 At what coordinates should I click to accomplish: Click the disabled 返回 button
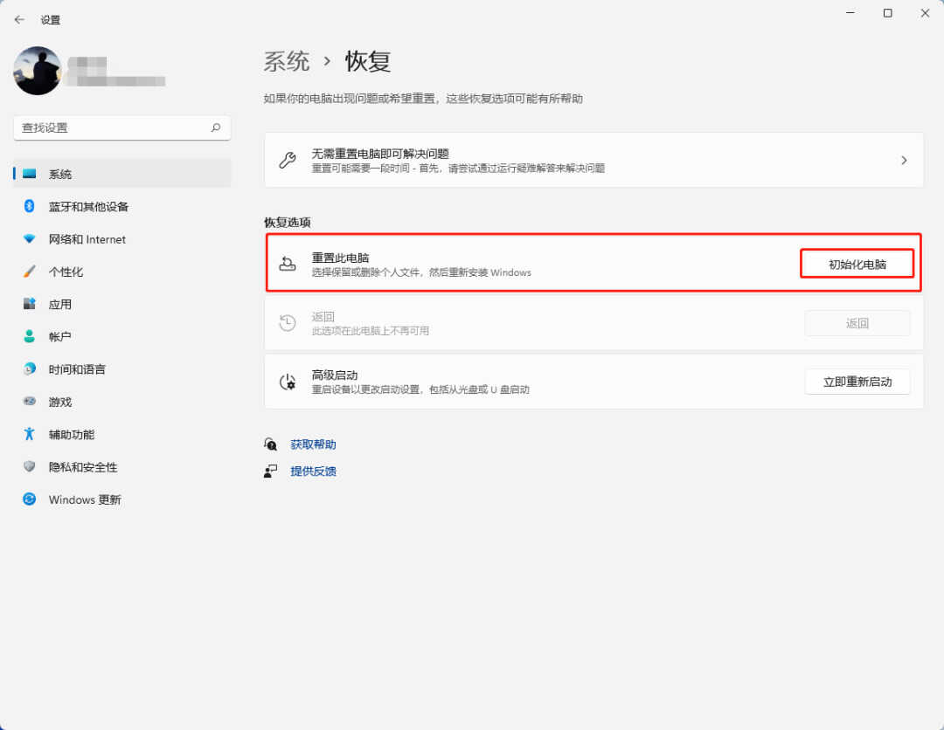857,323
